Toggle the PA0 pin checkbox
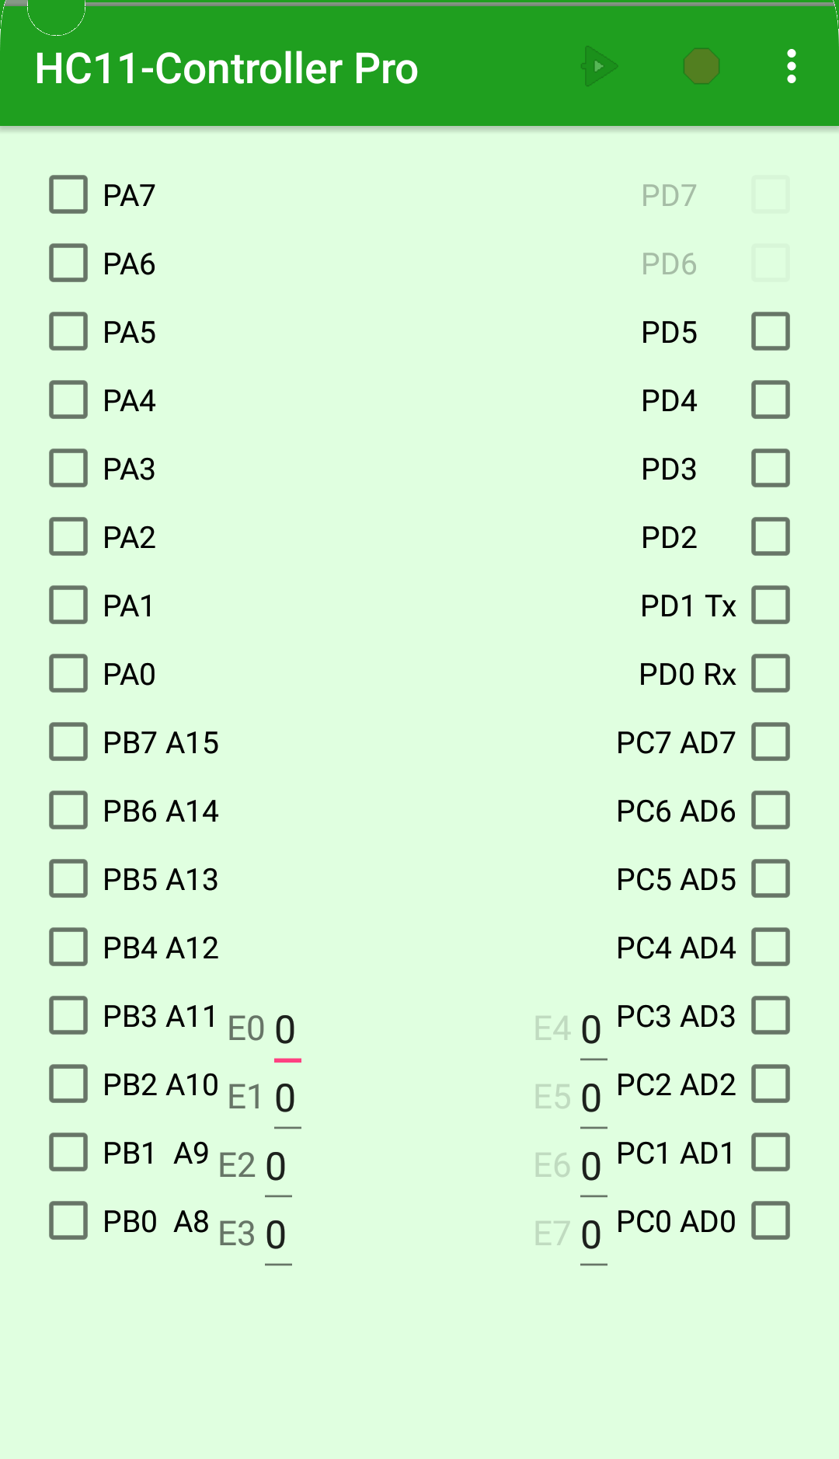The width and height of the screenshot is (839, 1459). point(68,673)
